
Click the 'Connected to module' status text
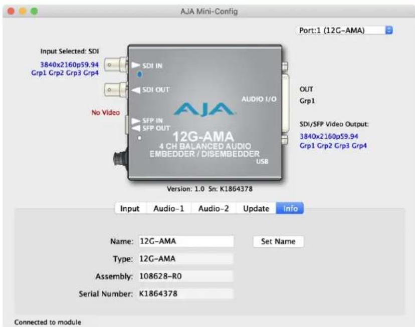tap(48, 322)
